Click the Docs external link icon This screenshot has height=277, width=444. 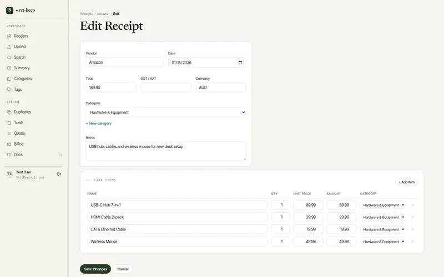[60, 155]
